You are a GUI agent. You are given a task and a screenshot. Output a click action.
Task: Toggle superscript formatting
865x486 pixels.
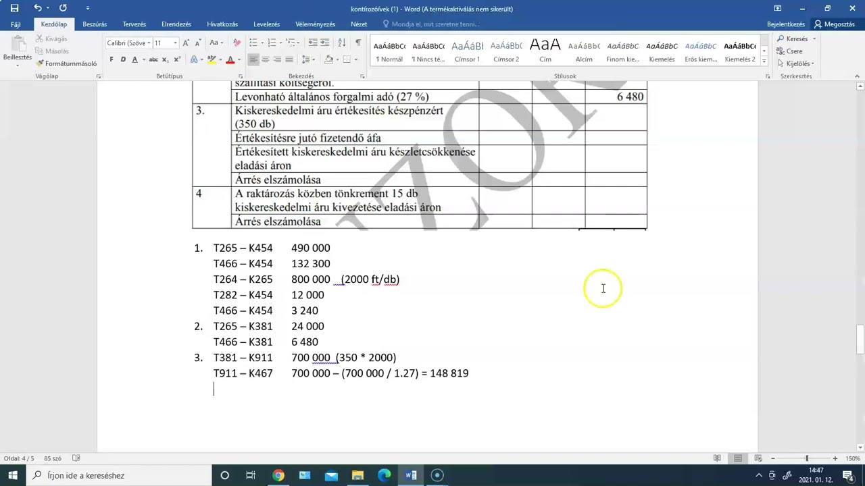coord(177,59)
